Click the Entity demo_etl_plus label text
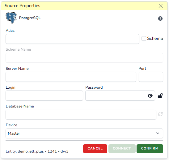 pyautogui.click(x=37, y=151)
